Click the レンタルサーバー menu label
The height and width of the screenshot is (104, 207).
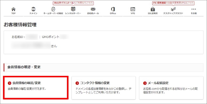(73, 13)
